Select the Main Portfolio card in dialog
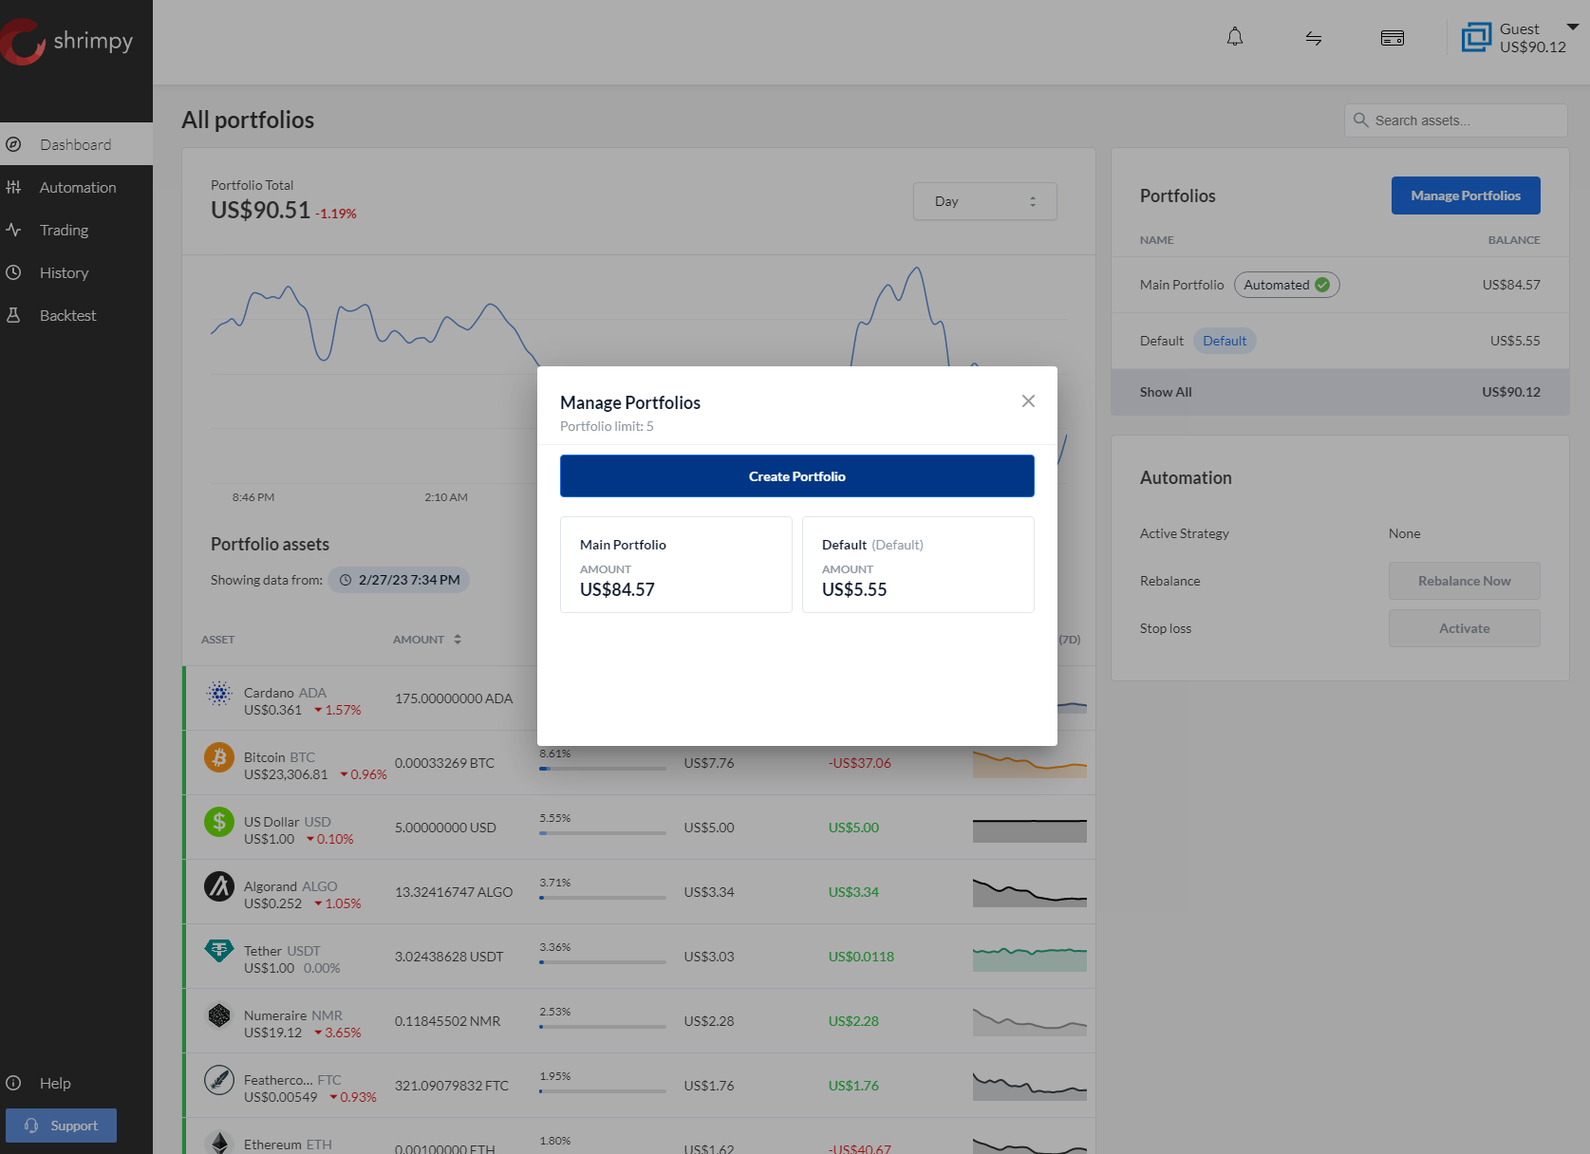1590x1154 pixels. [x=676, y=565]
